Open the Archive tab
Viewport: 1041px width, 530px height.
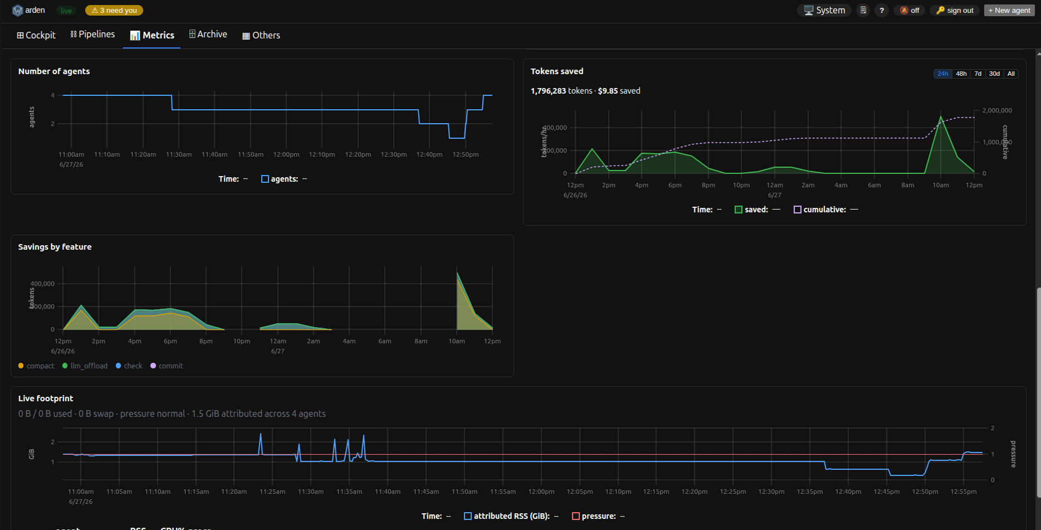[x=208, y=35]
